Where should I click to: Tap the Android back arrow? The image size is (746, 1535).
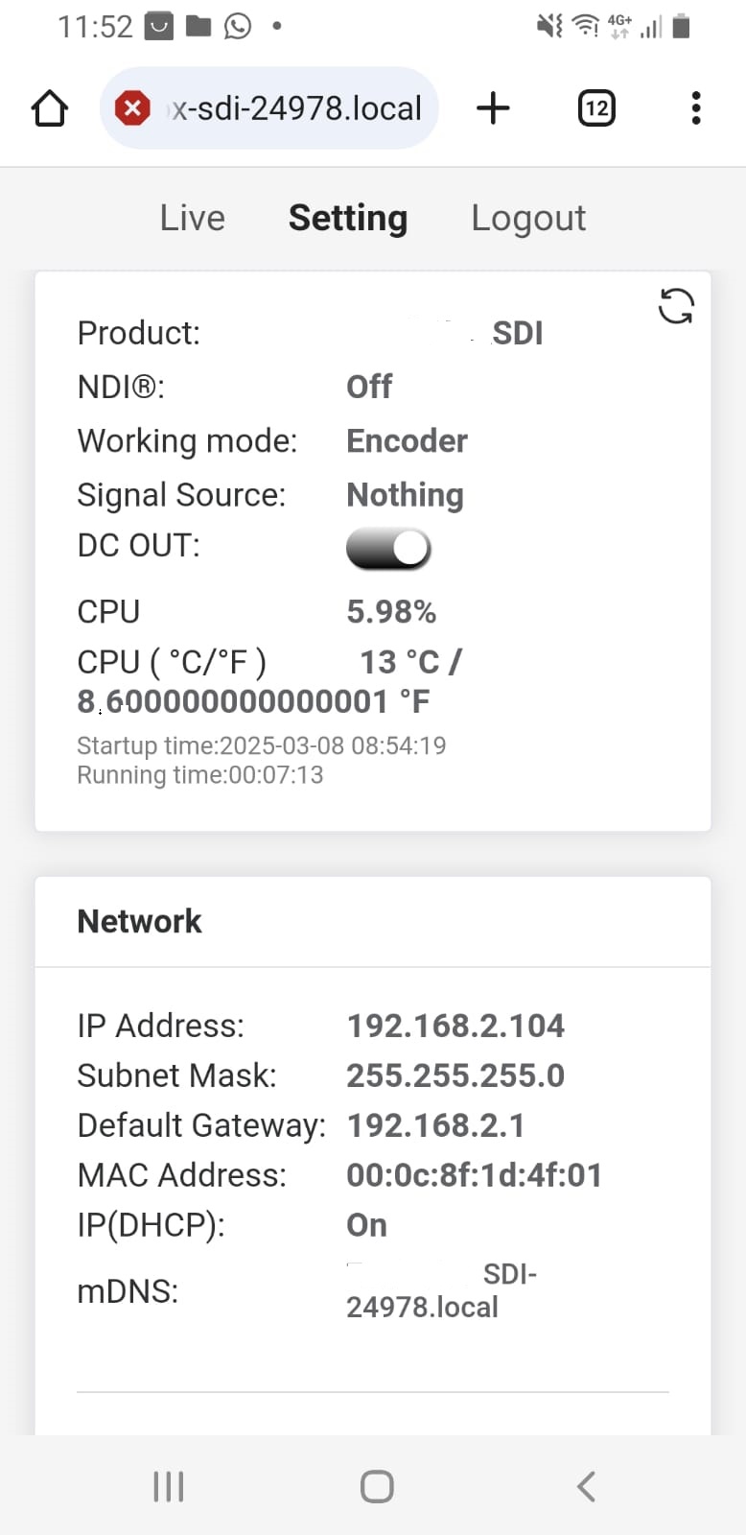pyautogui.click(x=586, y=1486)
